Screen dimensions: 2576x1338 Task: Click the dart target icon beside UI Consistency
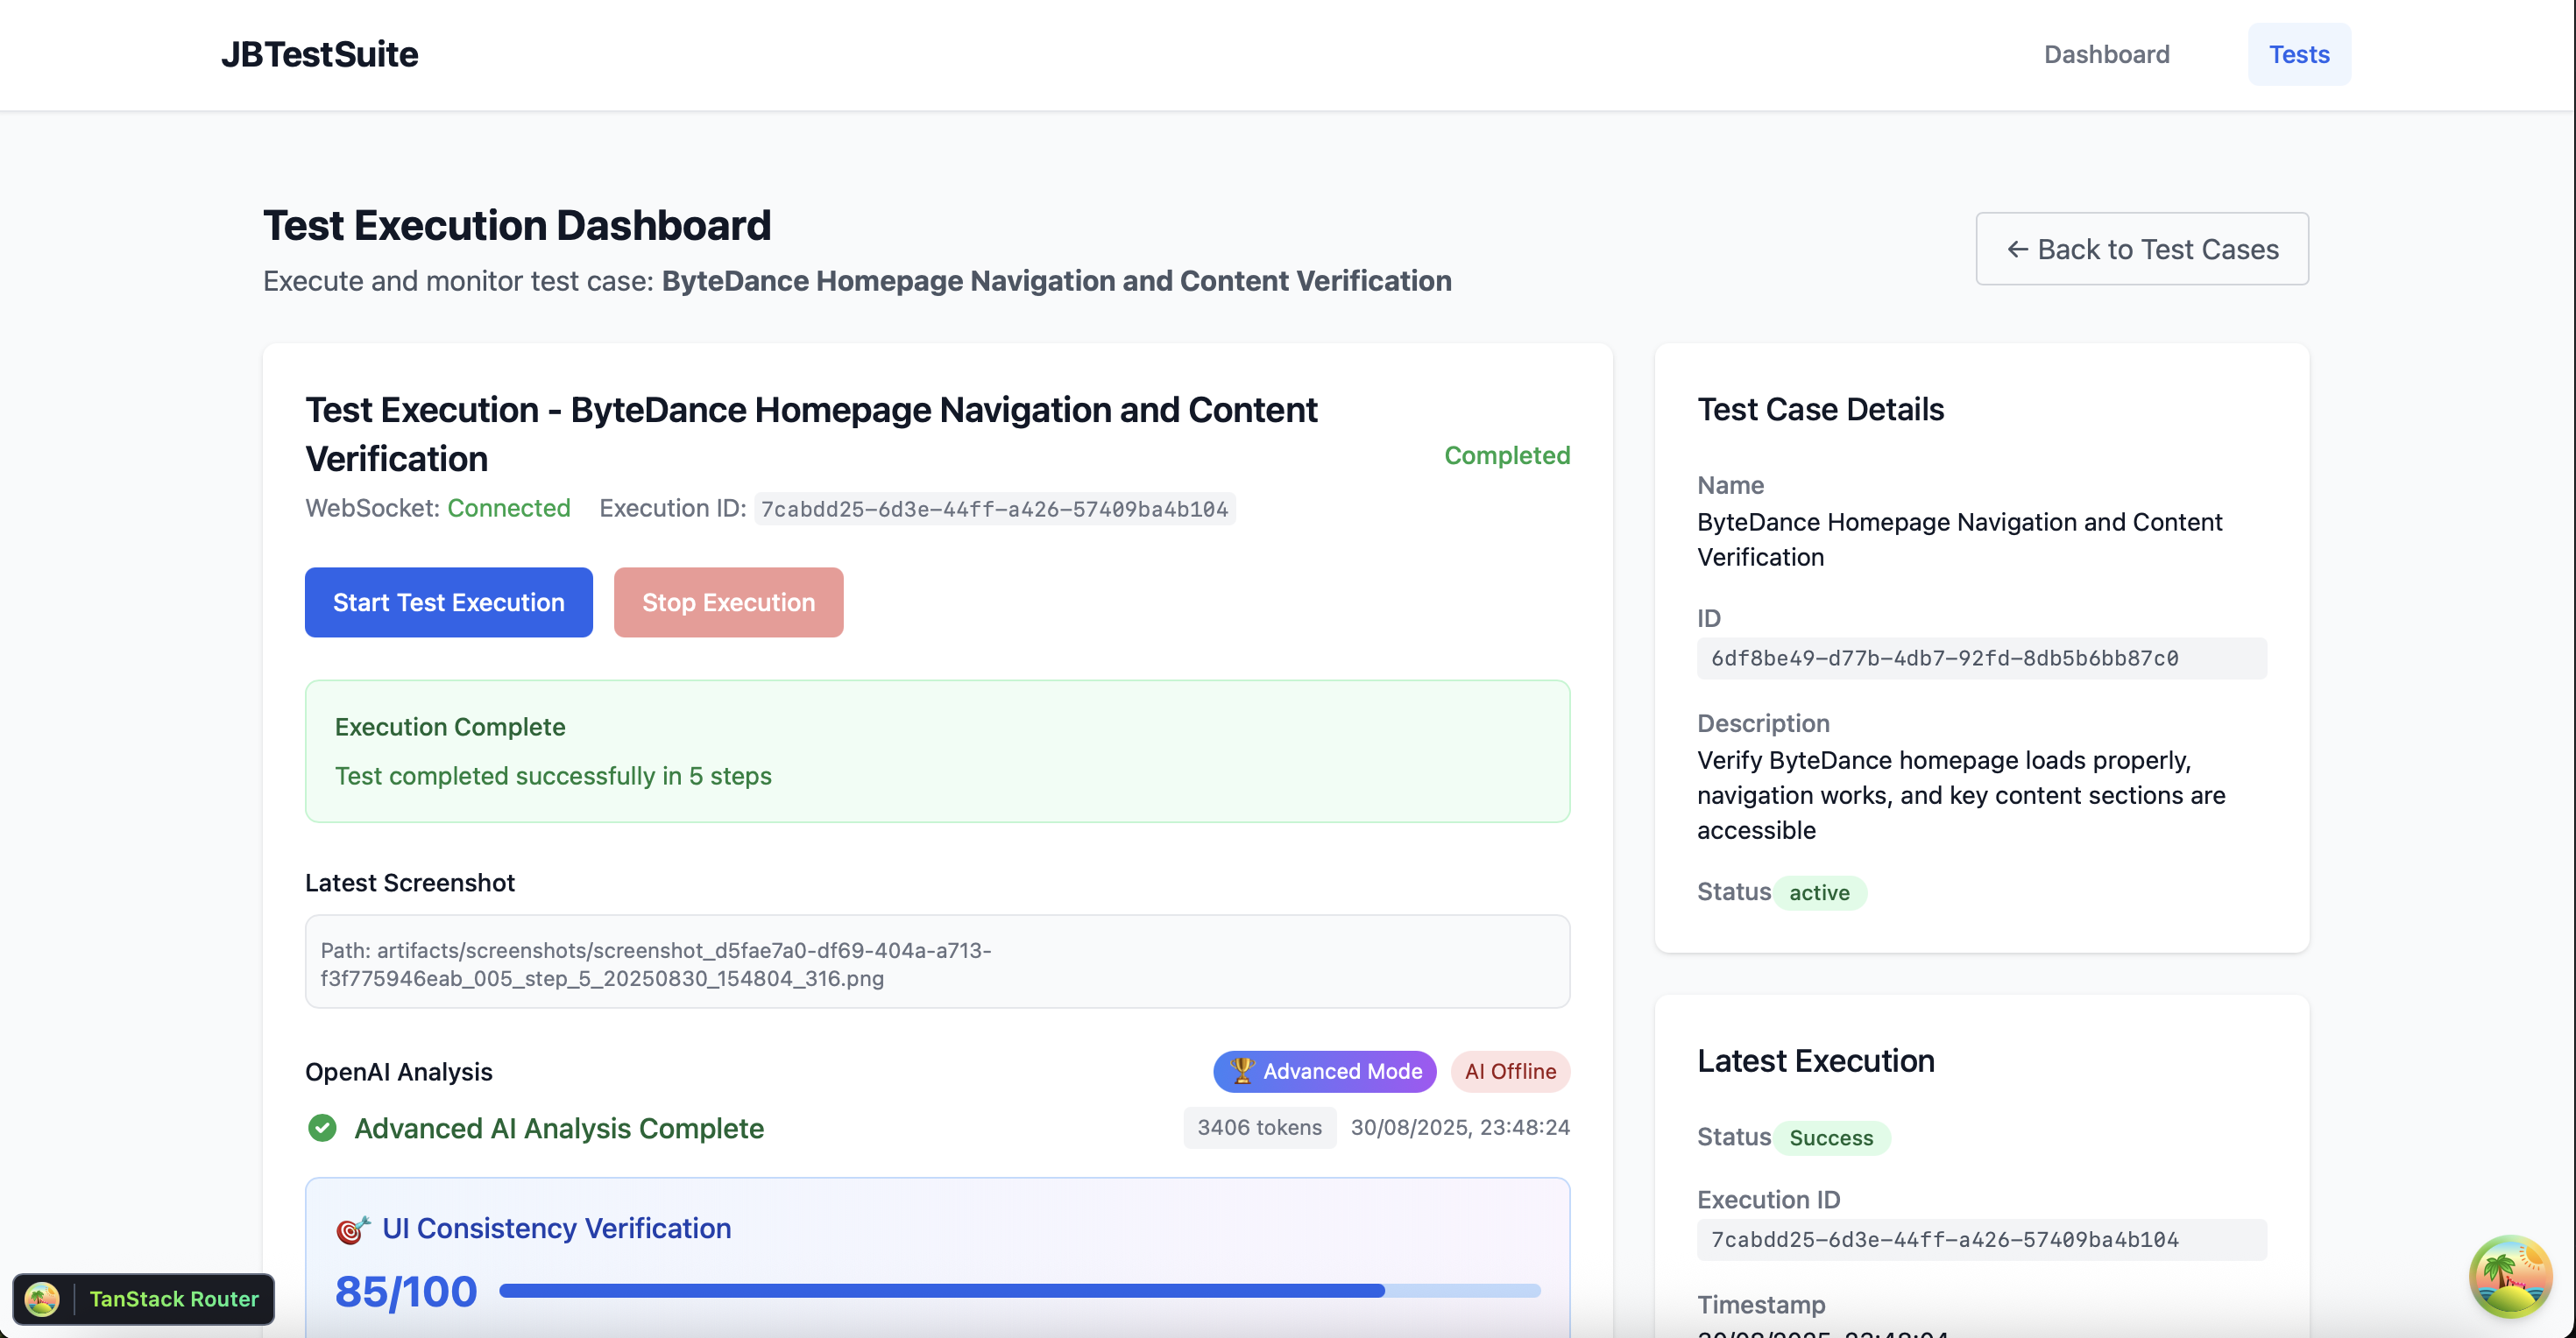tap(352, 1229)
